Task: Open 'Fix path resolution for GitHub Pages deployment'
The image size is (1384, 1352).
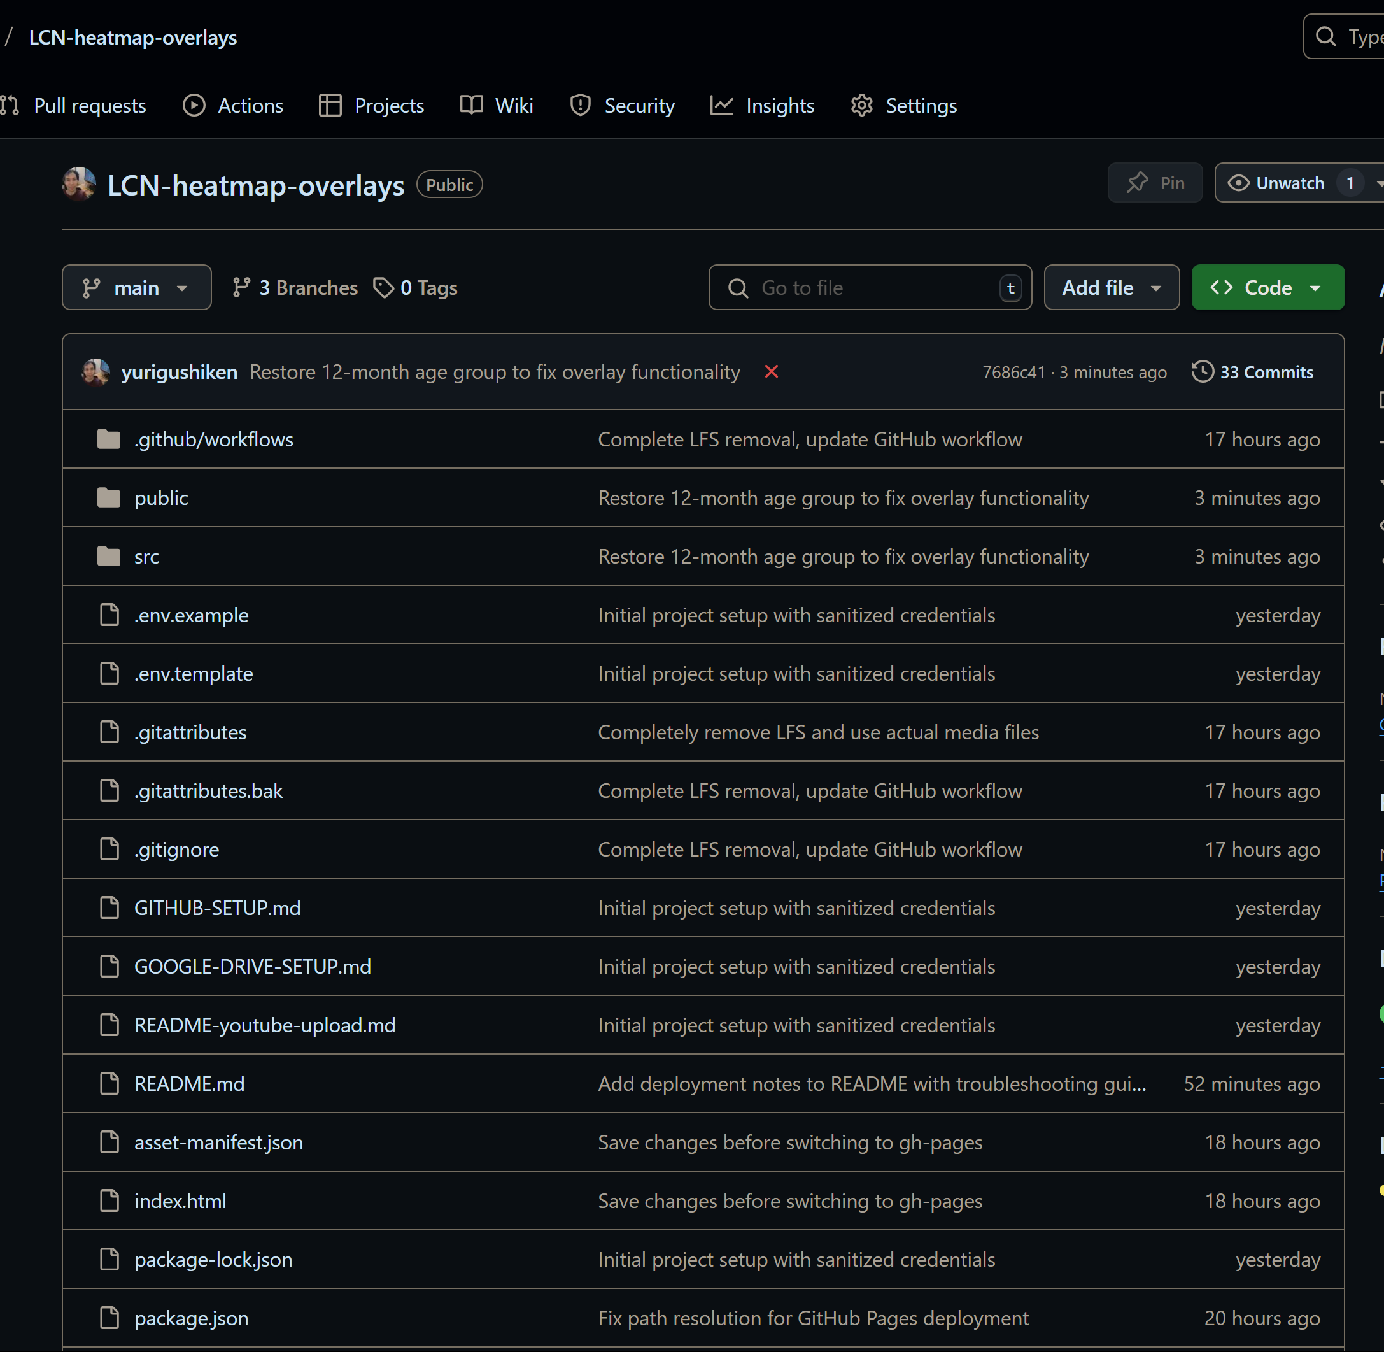Action: click(814, 1319)
